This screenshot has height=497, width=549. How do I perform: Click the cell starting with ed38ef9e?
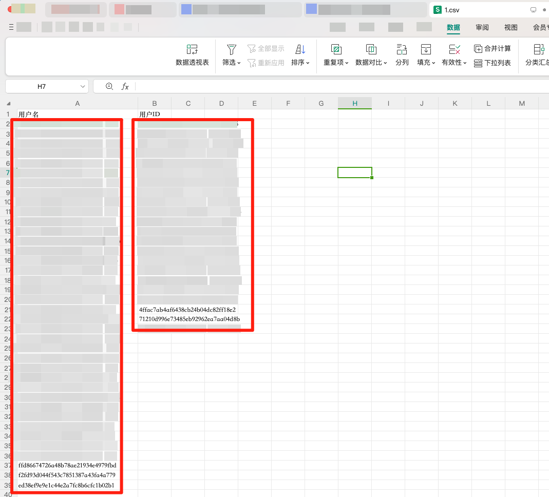click(x=66, y=486)
